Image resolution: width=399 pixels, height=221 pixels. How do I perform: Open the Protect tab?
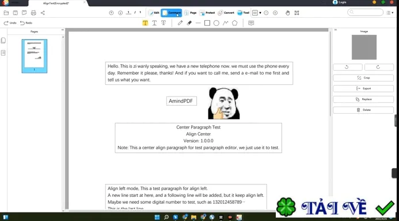(x=207, y=13)
